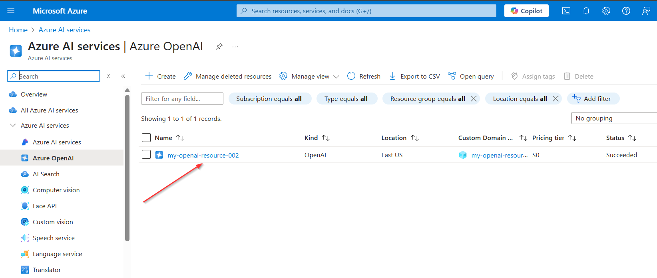
Task: Open Manage deleted resources
Action: pyautogui.click(x=227, y=76)
